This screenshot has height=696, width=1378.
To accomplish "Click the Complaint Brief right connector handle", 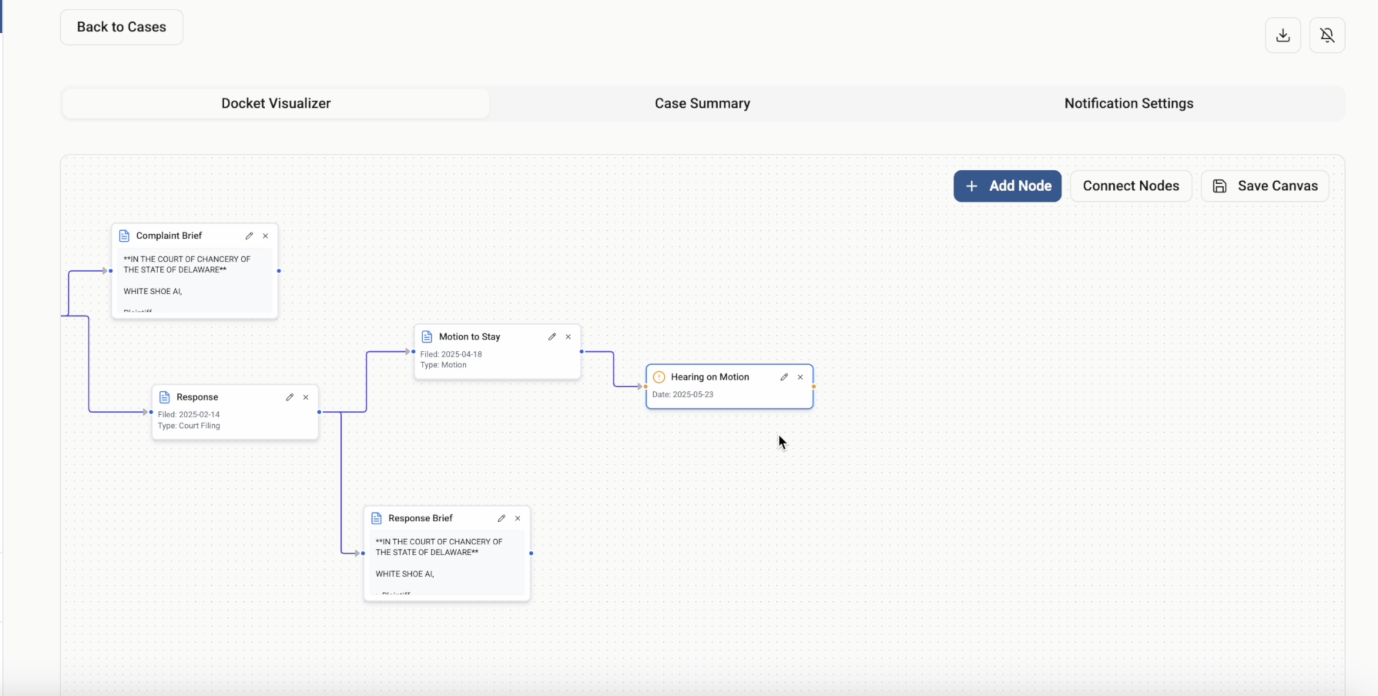I will tap(279, 271).
